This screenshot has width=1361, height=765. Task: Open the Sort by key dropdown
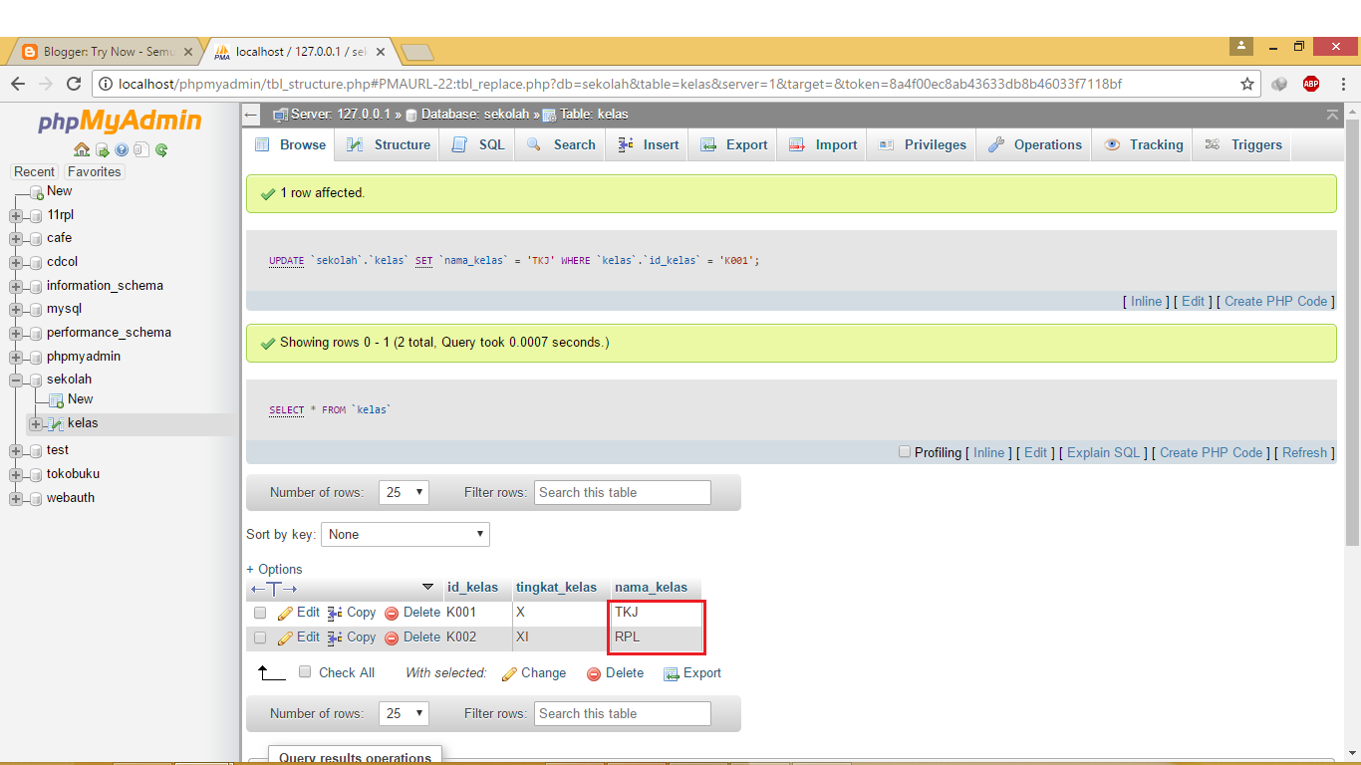pos(405,534)
